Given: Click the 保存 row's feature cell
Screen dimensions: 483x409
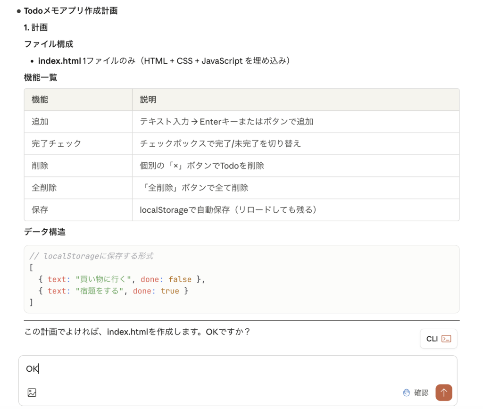Looking at the screenshot, I should tap(40, 210).
